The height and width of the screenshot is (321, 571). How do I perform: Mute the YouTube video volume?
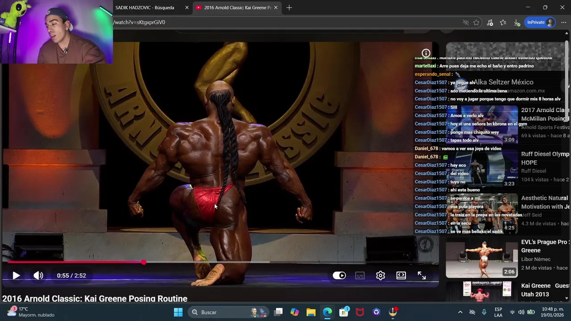38,276
